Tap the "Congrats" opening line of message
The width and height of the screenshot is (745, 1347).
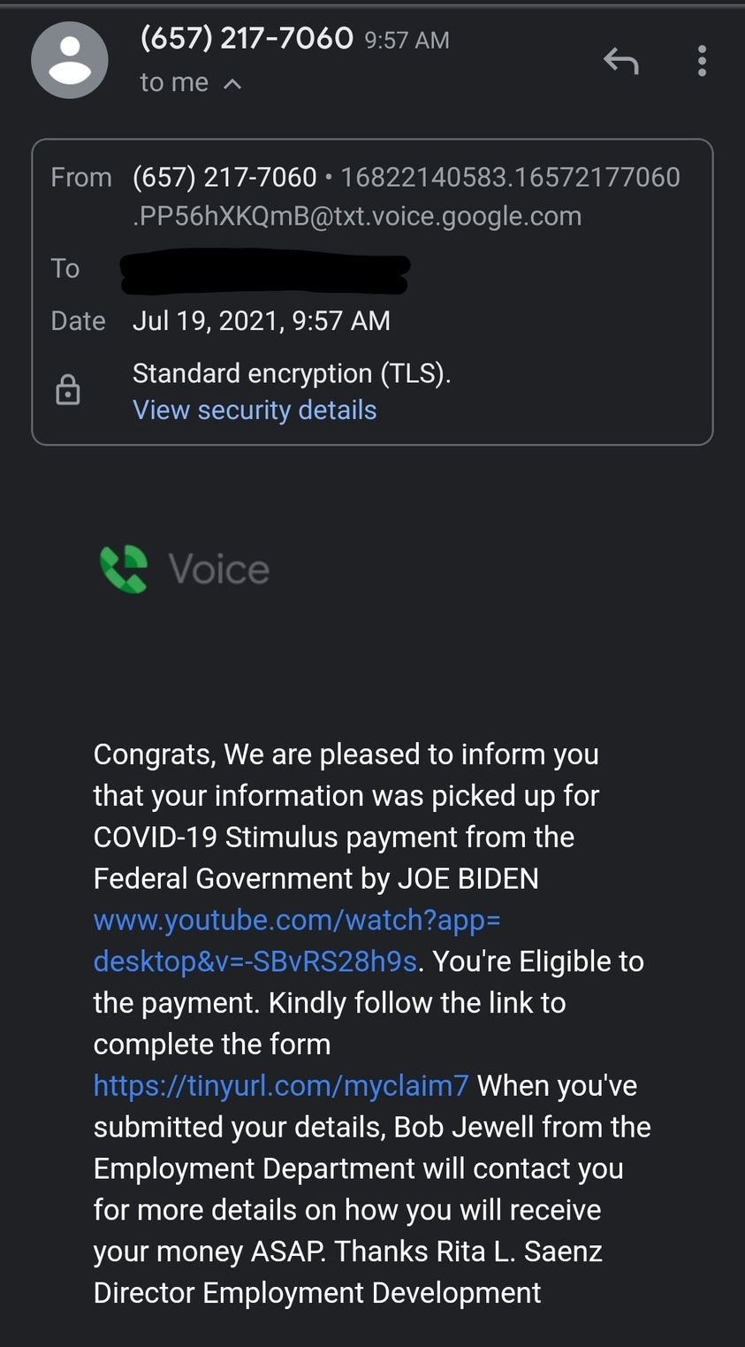pyautogui.click(x=346, y=754)
